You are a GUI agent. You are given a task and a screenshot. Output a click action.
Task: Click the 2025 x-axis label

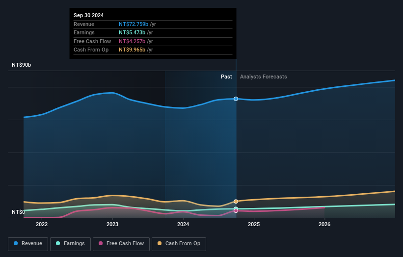point(254,224)
